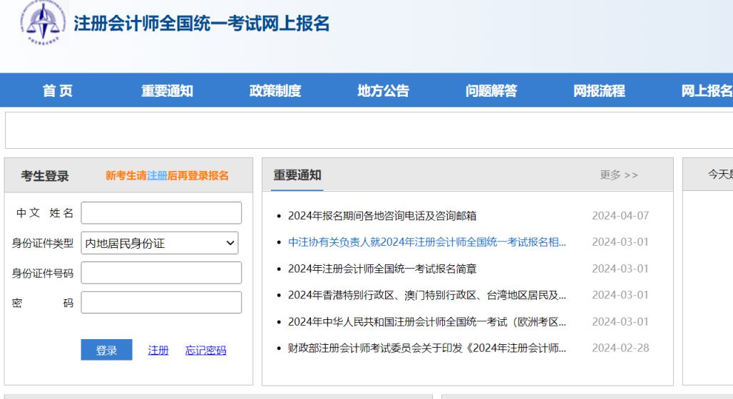Open the 忘记密码 link

(205, 351)
